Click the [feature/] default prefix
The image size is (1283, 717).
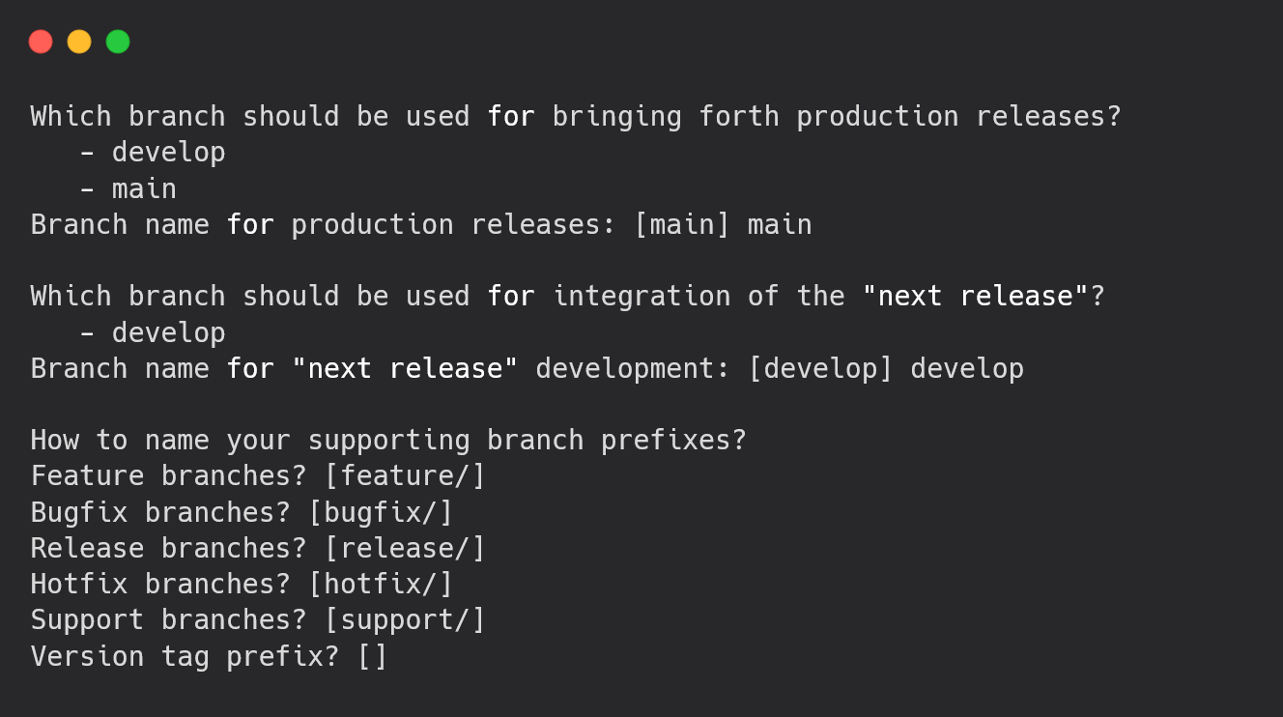405,476
